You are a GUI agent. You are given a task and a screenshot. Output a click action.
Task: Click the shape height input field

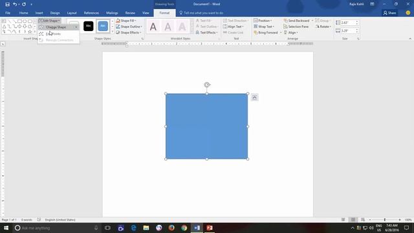(348, 23)
